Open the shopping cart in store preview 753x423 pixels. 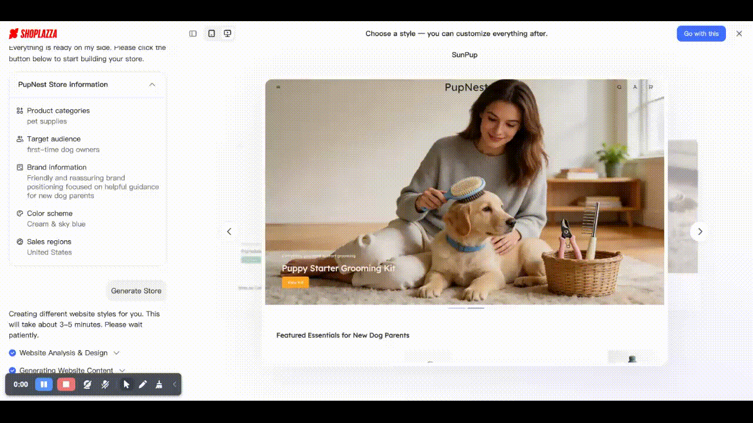click(649, 86)
